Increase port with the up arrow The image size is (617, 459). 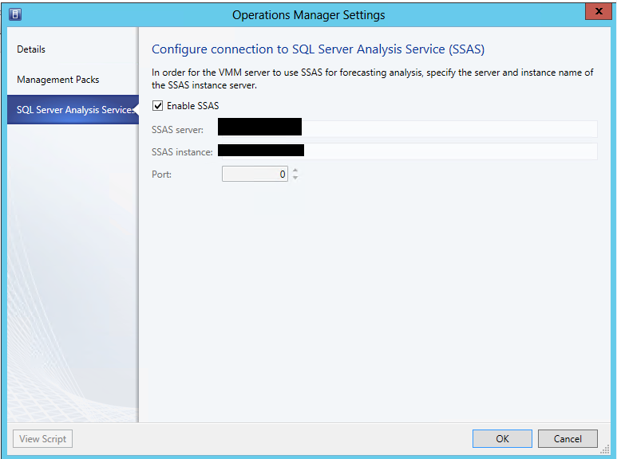click(x=295, y=170)
